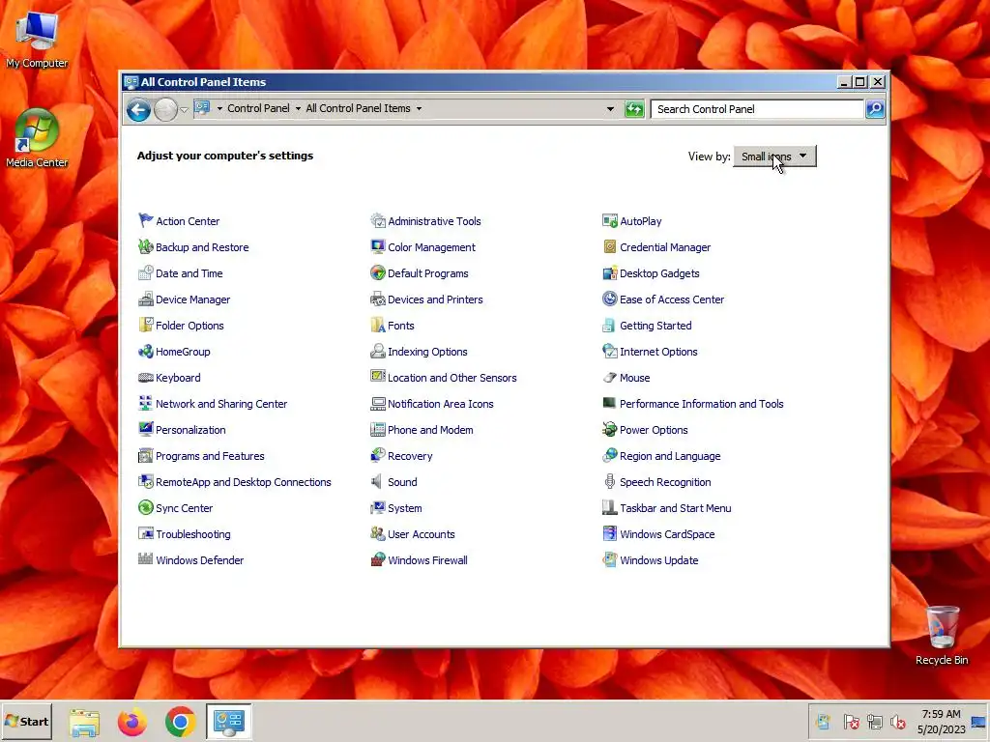The image size is (990, 742).
Task: Open Location and Other Sensors link
Action: pyautogui.click(x=452, y=378)
